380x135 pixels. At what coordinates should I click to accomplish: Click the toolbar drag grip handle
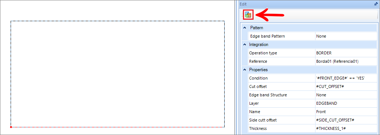[x=242, y=15]
